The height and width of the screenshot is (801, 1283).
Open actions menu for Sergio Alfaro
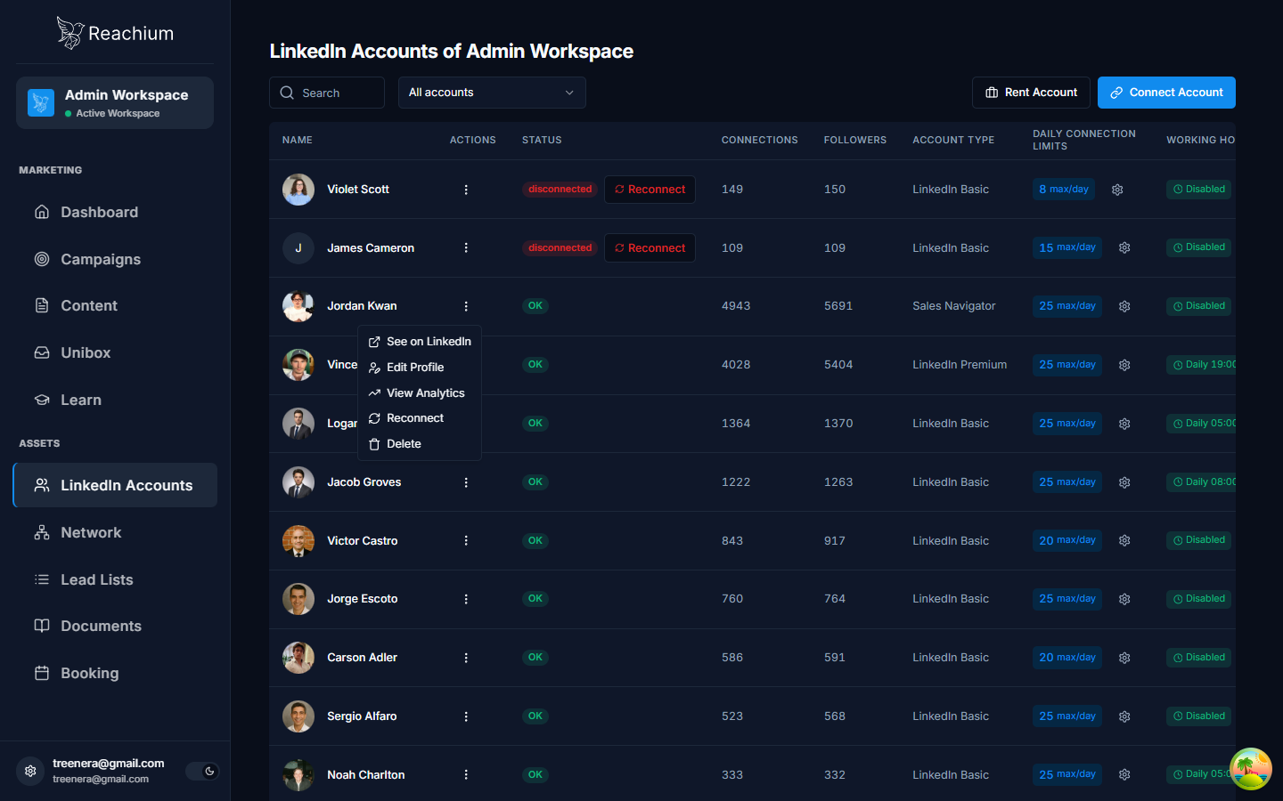[466, 716]
